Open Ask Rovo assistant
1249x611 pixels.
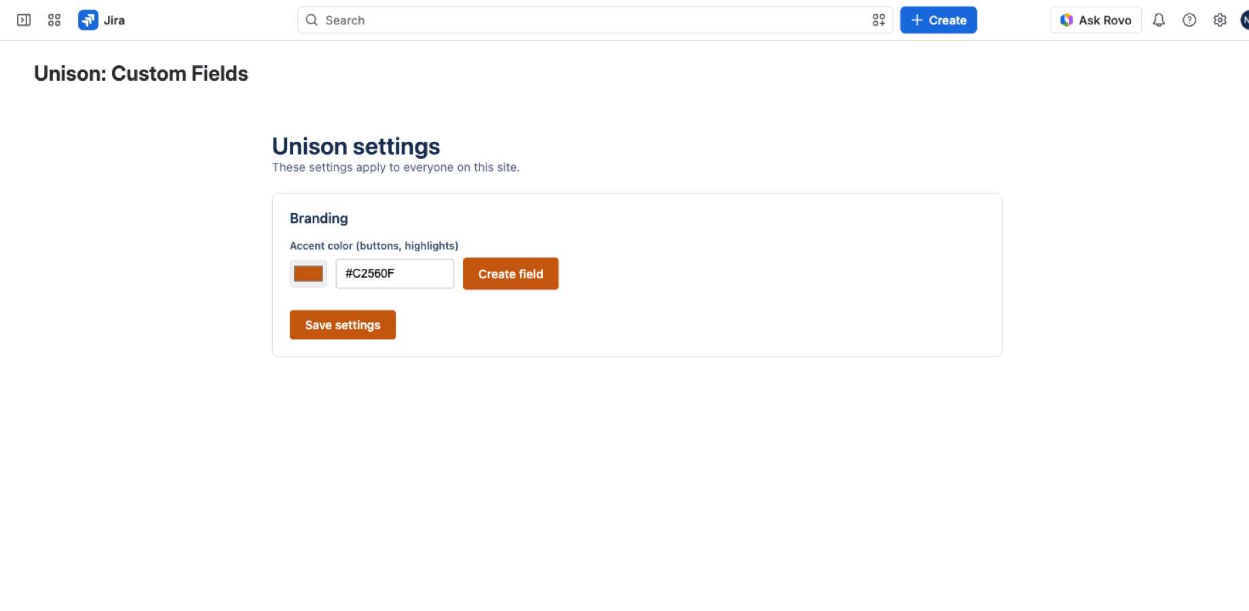[x=1096, y=20]
